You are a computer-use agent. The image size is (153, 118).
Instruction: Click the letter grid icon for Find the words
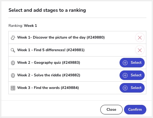[13, 88]
